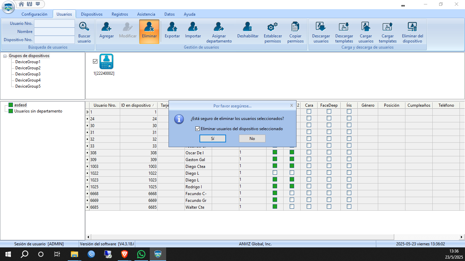
Task: Click Usuario Nro. search field
Action: click(54, 23)
